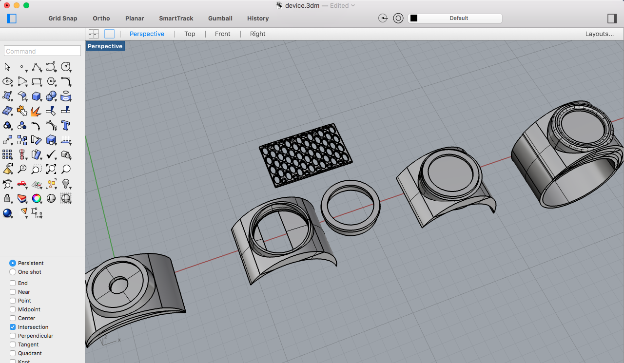Click the checkmark Check objects tool
The height and width of the screenshot is (363, 624).
51,154
